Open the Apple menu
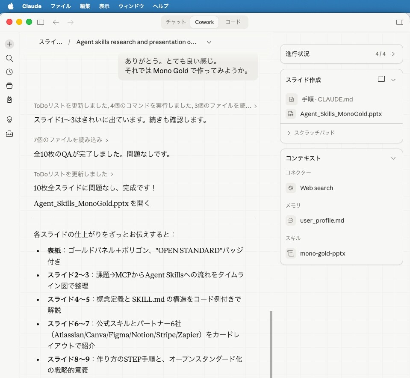This screenshot has height=378, width=410. 11,6
